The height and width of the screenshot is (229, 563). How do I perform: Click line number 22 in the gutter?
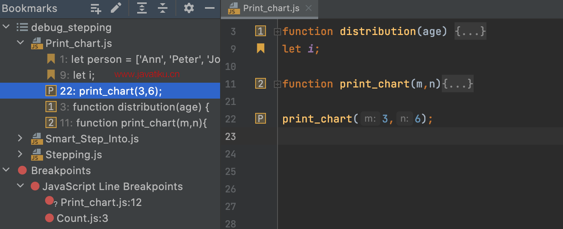(x=231, y=119)
